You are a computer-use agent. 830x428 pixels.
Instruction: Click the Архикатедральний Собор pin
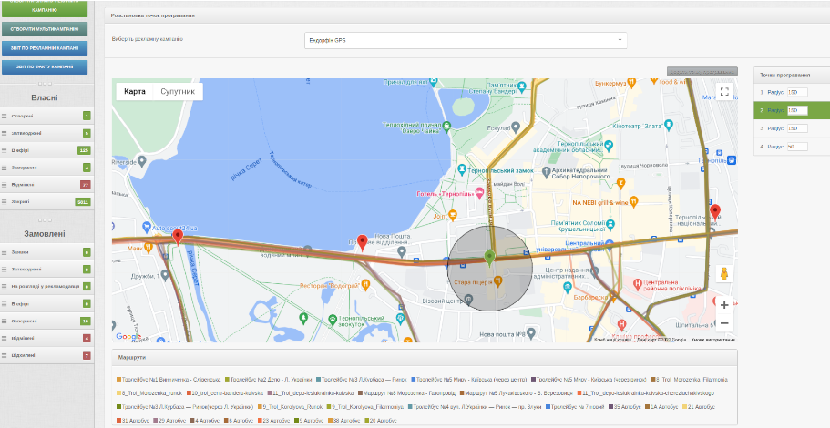pyautogui.click(x=547, y=171)
